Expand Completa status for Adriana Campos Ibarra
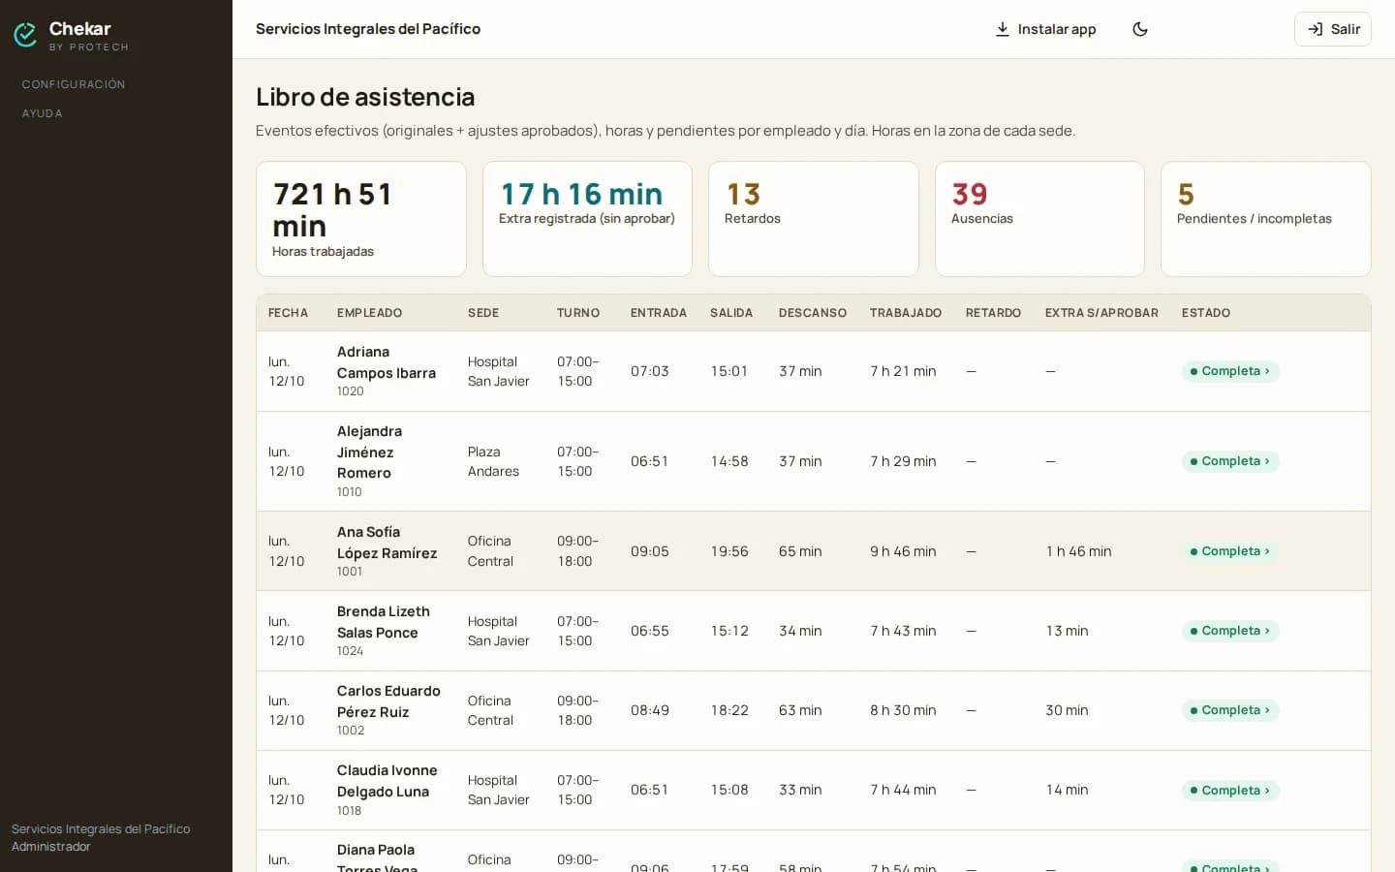 click(1230, 371)
